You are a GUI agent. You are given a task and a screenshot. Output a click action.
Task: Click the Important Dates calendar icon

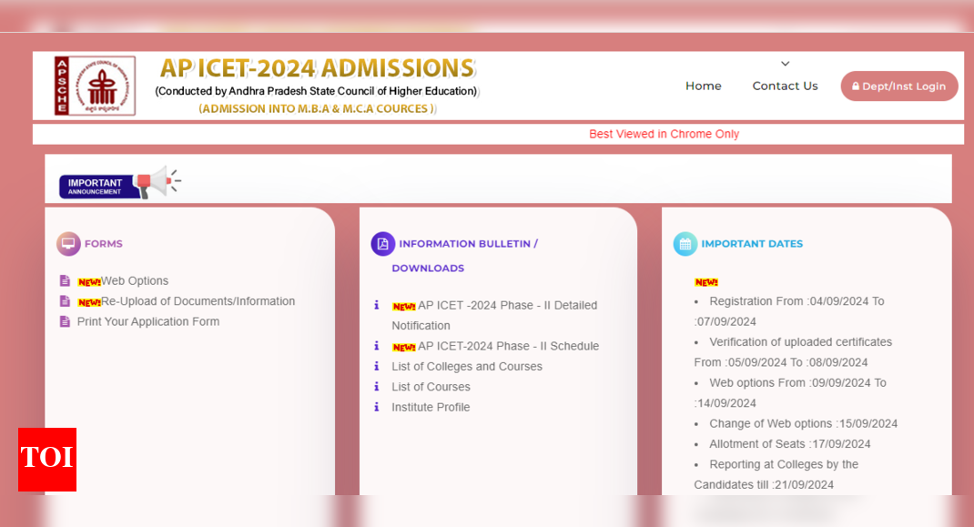685,243
